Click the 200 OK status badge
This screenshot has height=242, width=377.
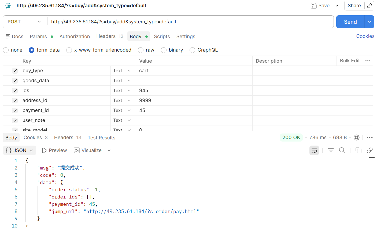[291, 138]
